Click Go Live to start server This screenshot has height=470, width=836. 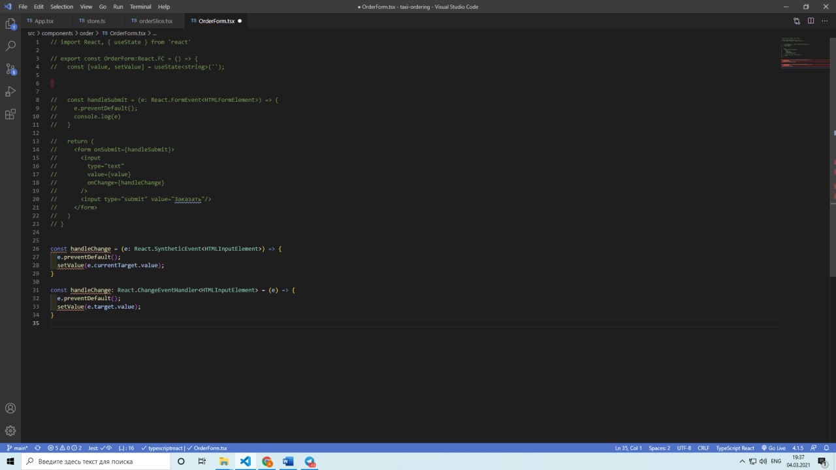tap(773, 448)
